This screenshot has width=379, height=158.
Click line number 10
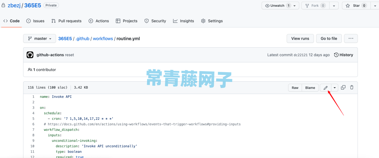click(32, 146)
